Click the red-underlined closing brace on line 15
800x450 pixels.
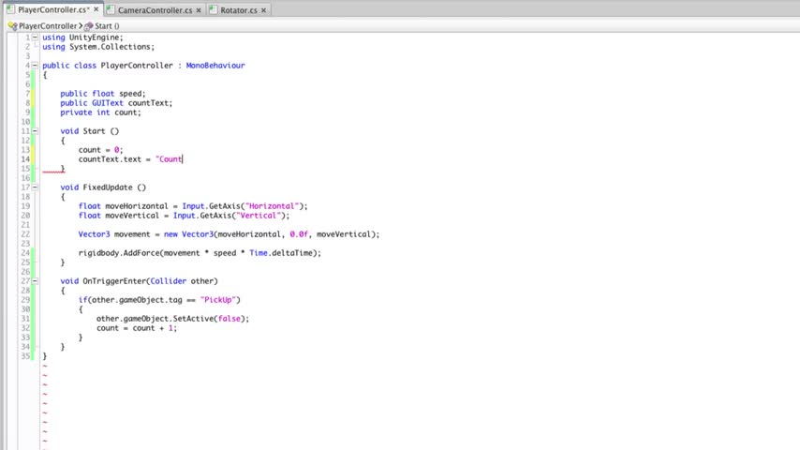(62, 169)
